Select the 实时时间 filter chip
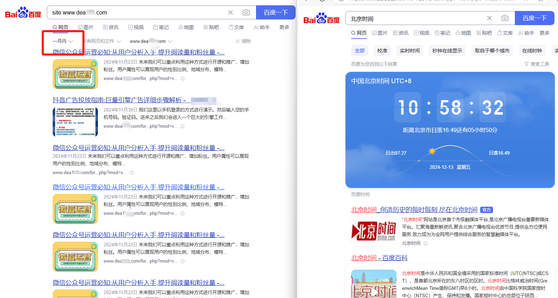Screen dimensions: 558x298 click(410, 51)
